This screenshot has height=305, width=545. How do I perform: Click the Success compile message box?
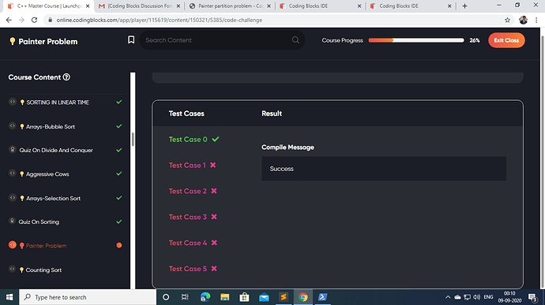tap(384, 169)
